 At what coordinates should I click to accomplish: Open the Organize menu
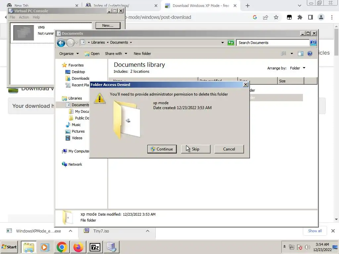tap(69, 54)
